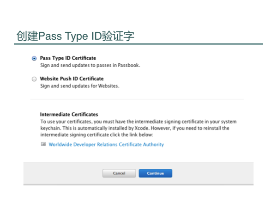Image resolution: width=277 pixels, height=208 pixels.
Task: Open Worldwide Developer Relations Certificate Authority link
Action: tap(106, 145)
